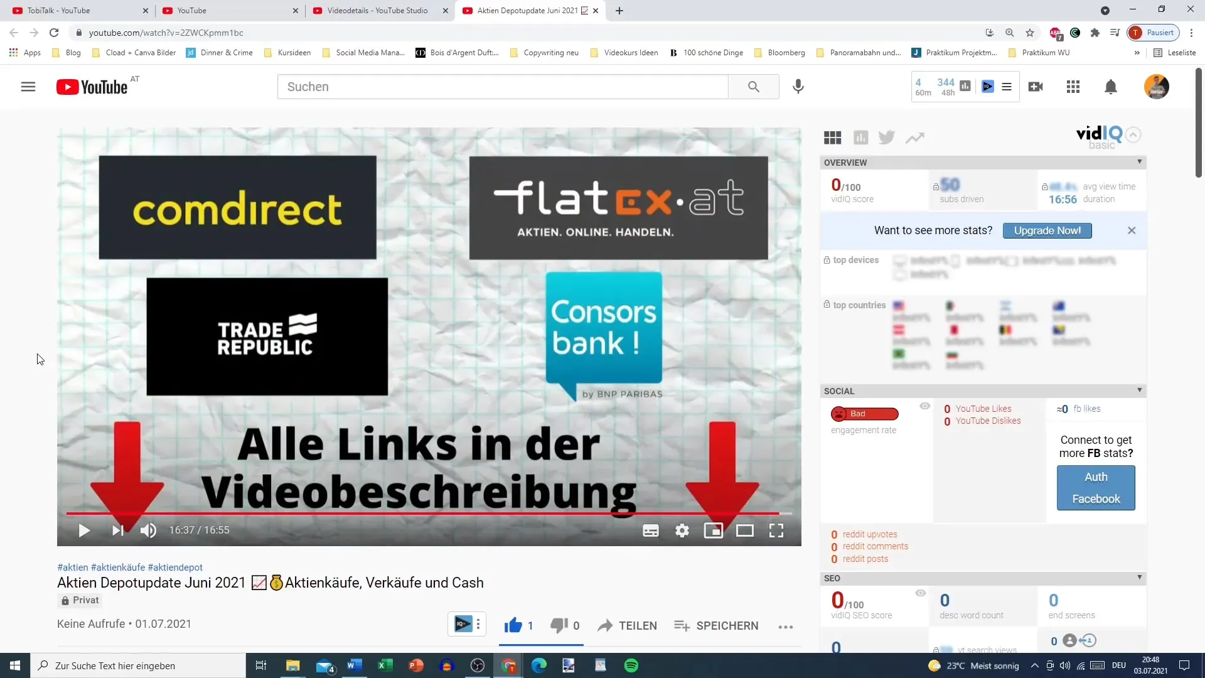Collapse the OVERVIEW section
Viewport: 1205px width, 678px height.
coord(1139,162)
